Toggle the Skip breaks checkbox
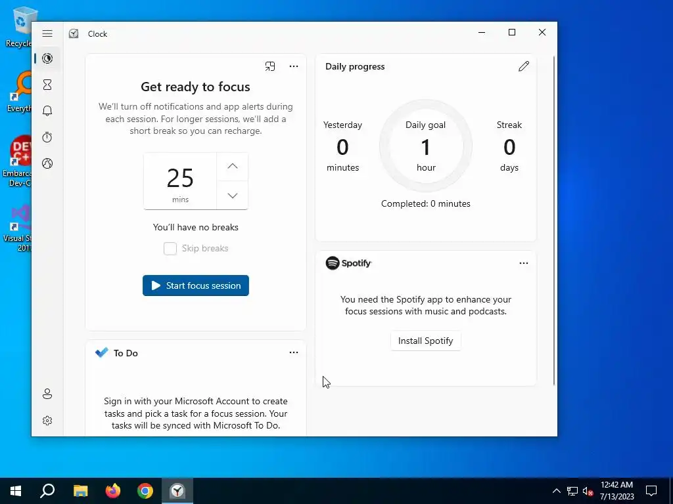 pos(170,249)
